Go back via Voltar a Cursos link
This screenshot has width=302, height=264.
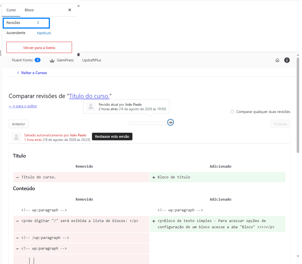click(x=34, y=73)
